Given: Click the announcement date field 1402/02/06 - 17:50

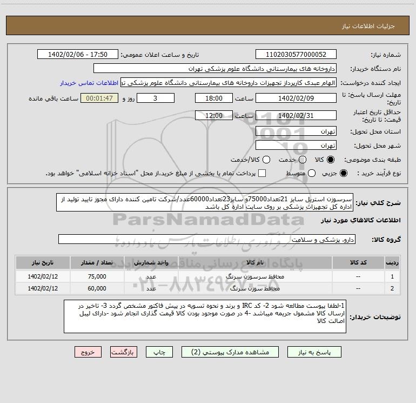Looking at the screenshot, I should click(x=78, y=54).
